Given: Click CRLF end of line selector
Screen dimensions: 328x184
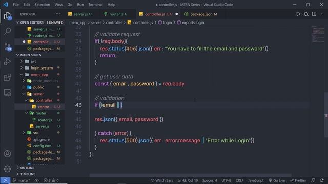Looking at the screenshot, I should (239, 180).
